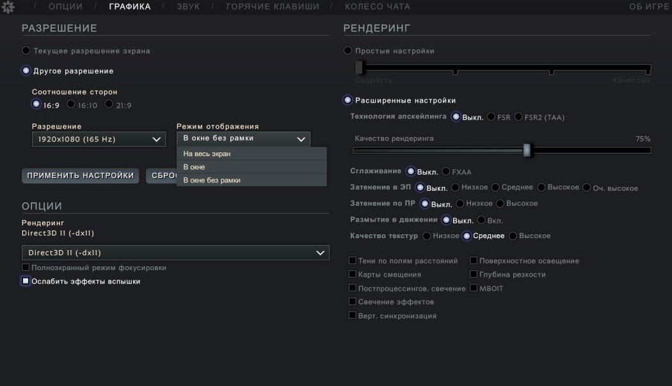Viewport: 672px width, 386px height.
Task: Set upscaling technology to Выкл.
Action: click(x=456, y=117)
